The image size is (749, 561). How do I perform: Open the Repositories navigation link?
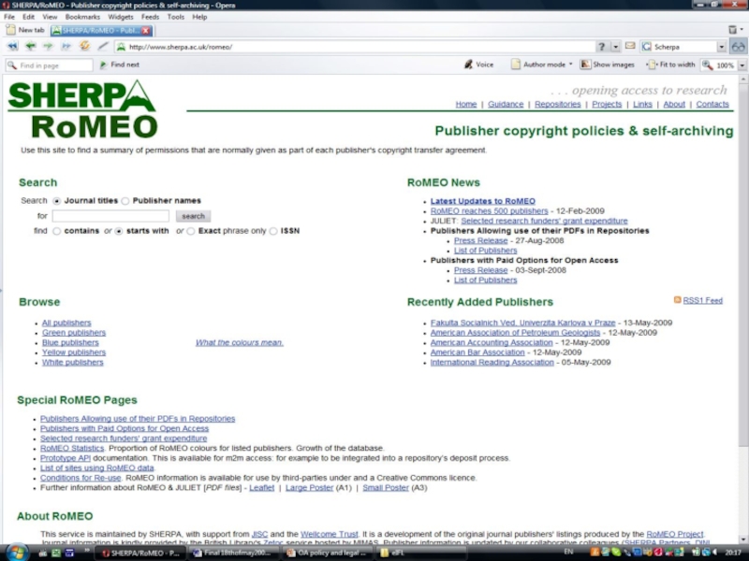[x=557, y=104]
